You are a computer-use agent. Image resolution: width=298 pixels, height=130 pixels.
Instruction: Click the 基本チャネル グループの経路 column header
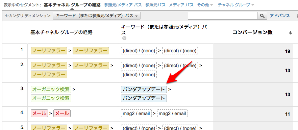(61, 32)
